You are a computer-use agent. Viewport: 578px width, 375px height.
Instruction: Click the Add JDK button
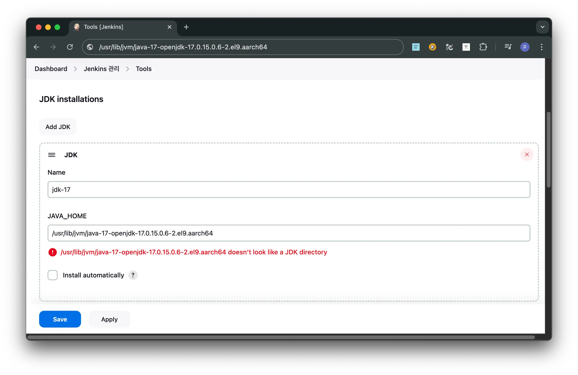tap(58, 127)
